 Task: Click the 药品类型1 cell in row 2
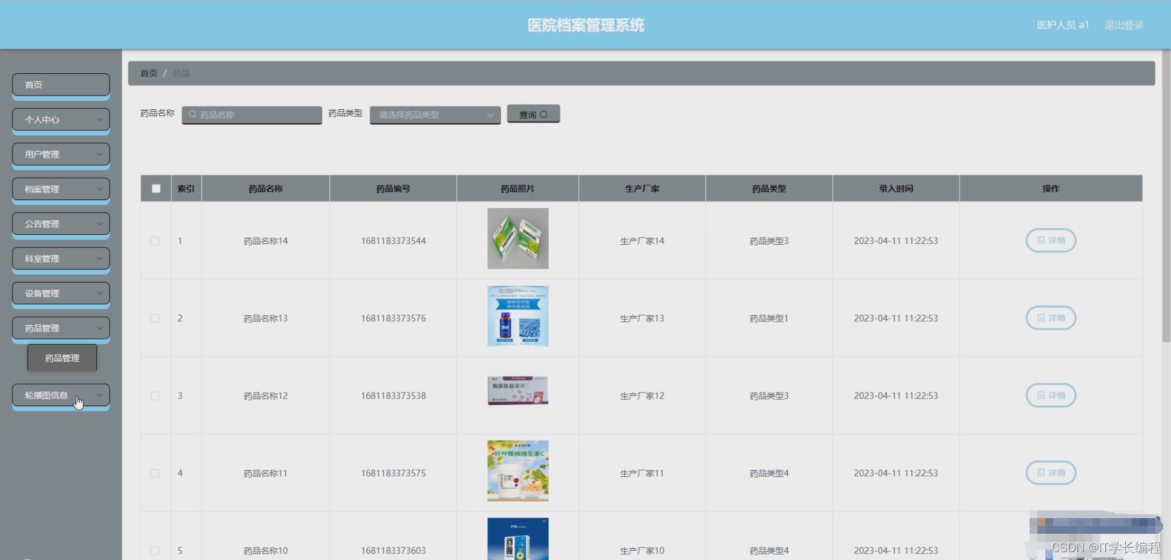(x=769, y=318)
